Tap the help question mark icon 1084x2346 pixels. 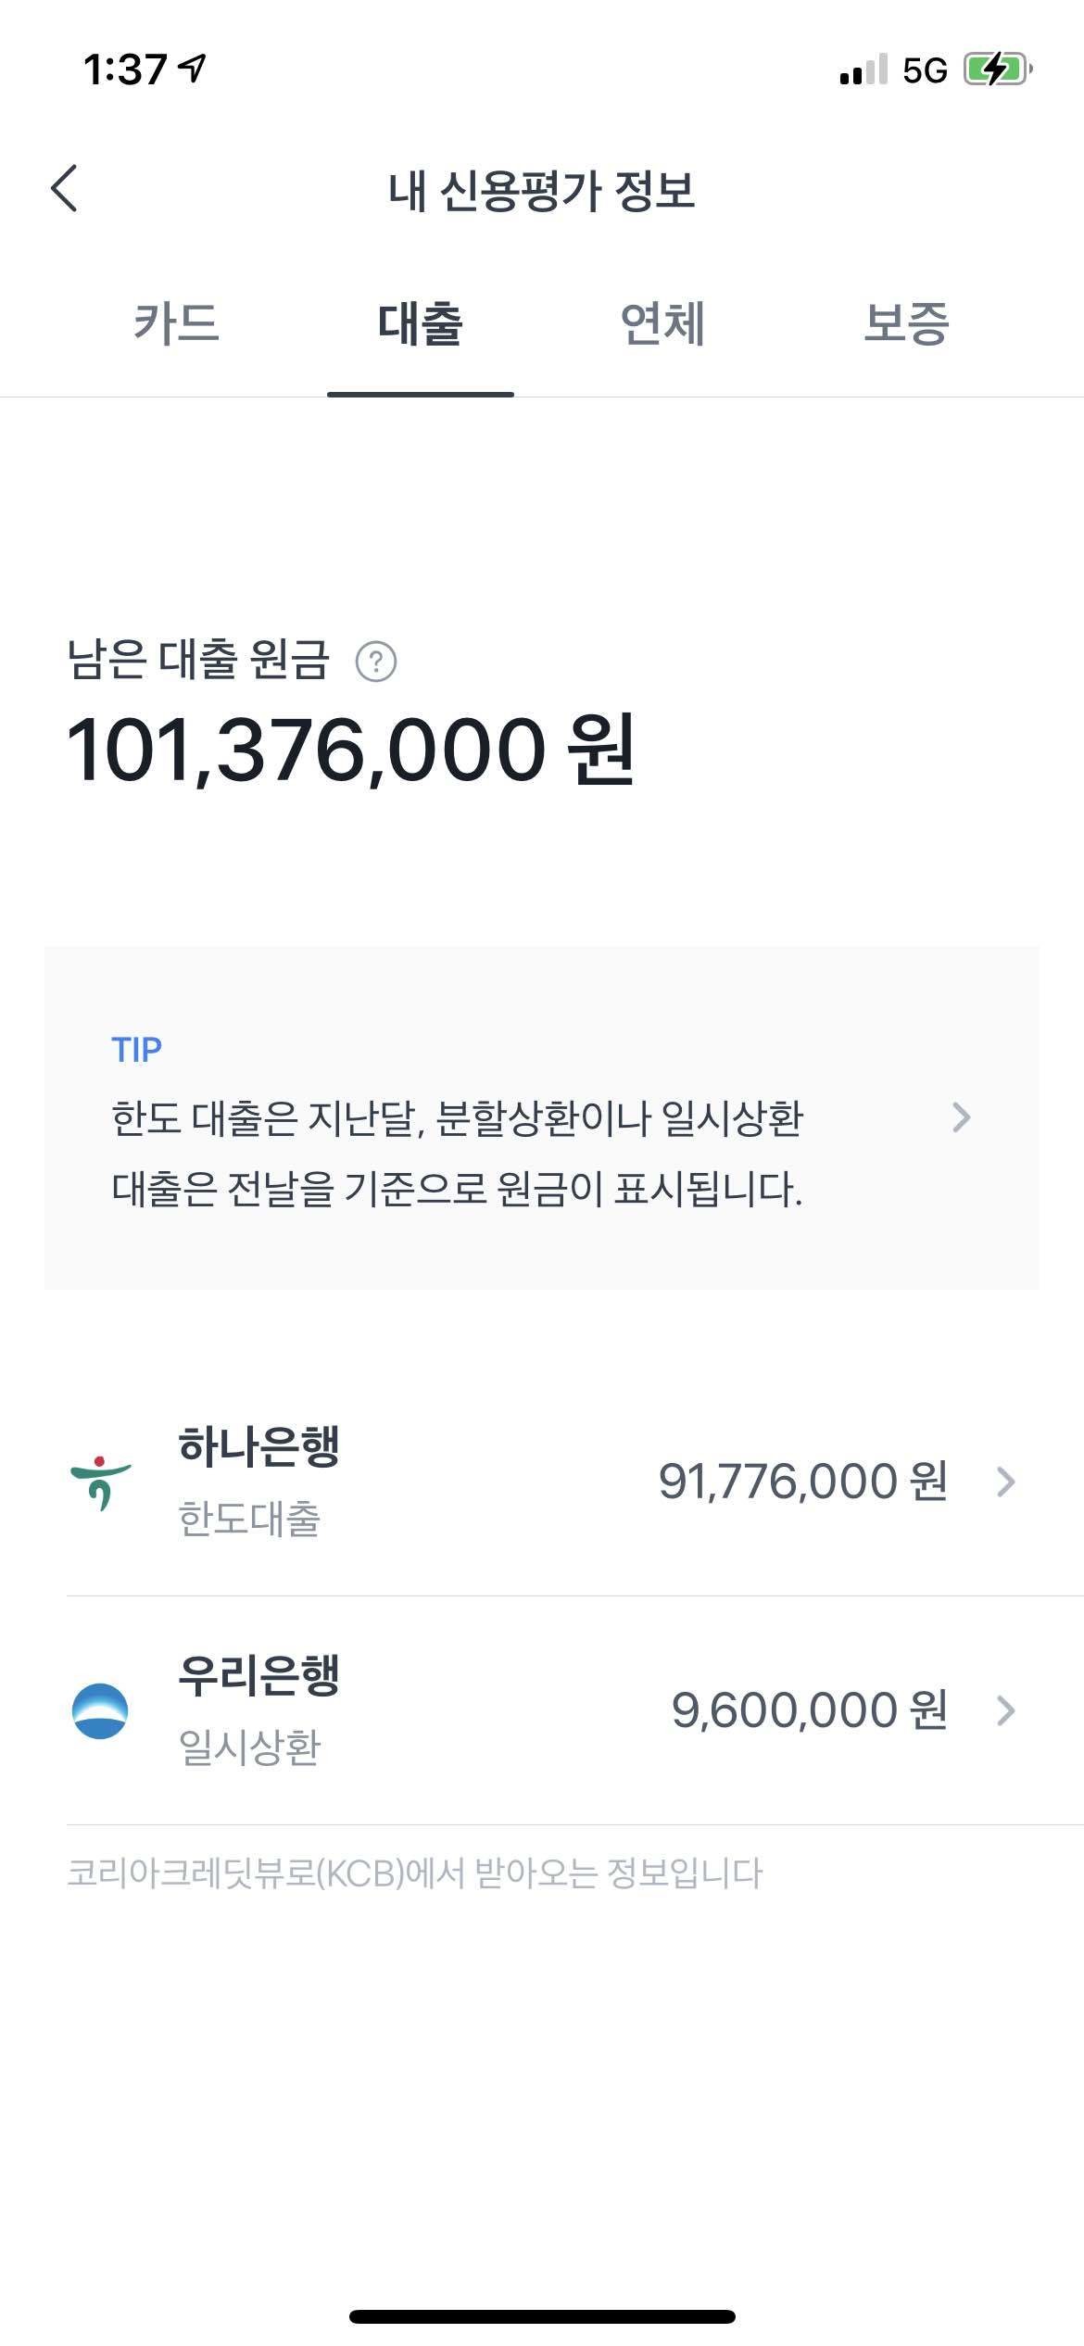[376, 662]
